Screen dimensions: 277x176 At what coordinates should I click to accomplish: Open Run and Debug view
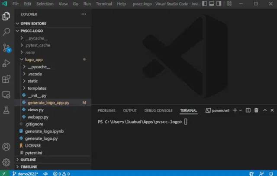tap(6, 63)
